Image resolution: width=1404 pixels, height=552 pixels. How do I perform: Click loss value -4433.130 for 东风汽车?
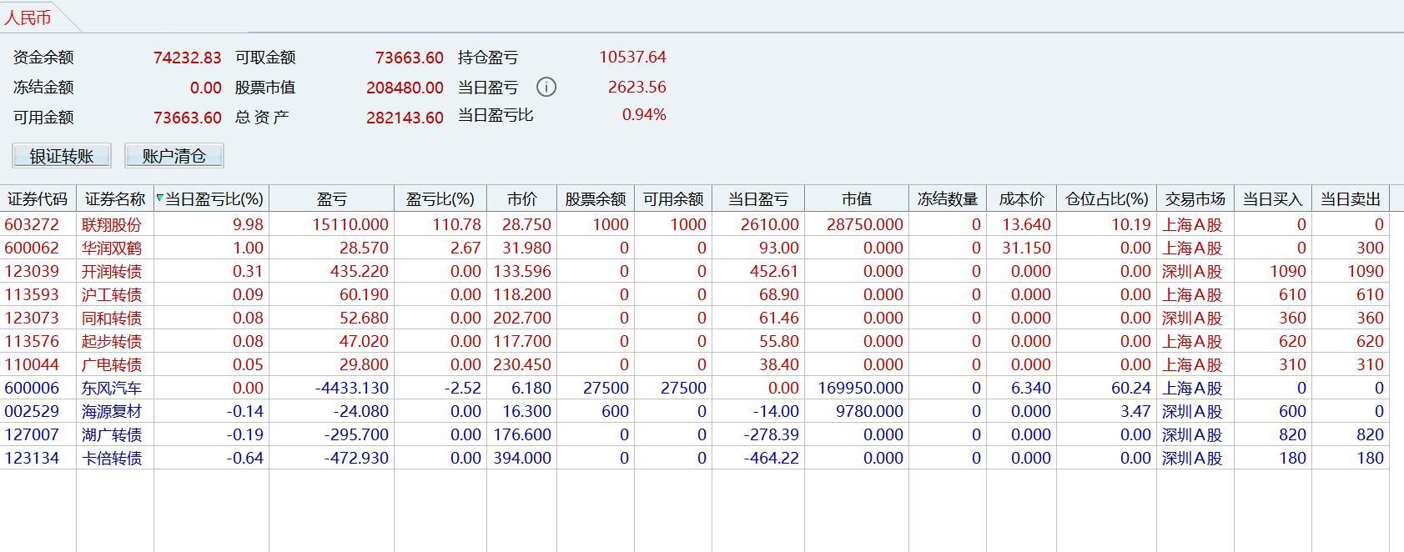click(352, 388)
